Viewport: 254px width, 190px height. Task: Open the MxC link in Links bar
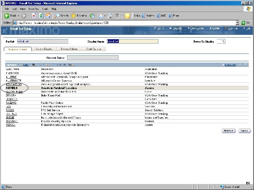coord(161,16)
